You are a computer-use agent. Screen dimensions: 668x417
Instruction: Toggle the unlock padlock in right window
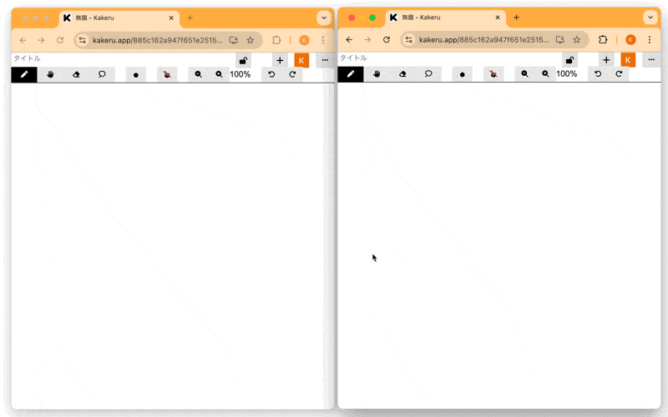pos(569,60)
